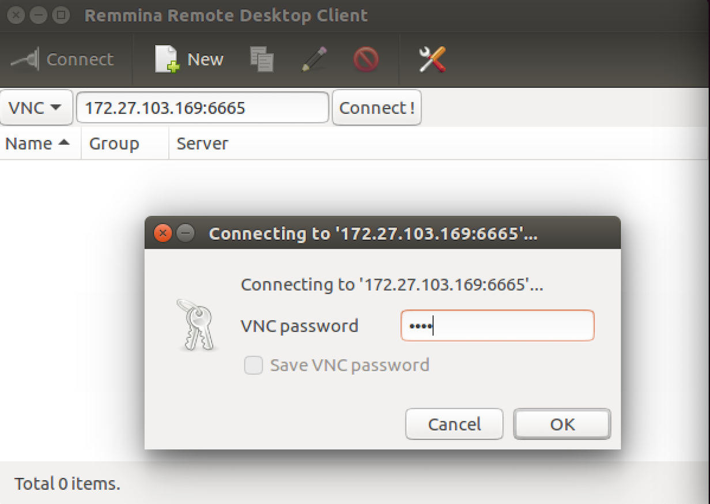Screen dimensions: 710x504
Task: Expand the protocol selector arrow
Action: pyautogui.click(x=56, y=108)
